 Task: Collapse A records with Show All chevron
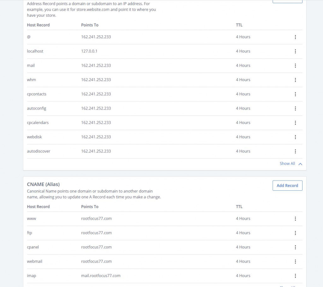[300, 164]
